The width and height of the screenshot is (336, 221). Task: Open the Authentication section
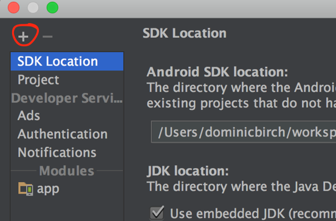(x=67, y=134)
